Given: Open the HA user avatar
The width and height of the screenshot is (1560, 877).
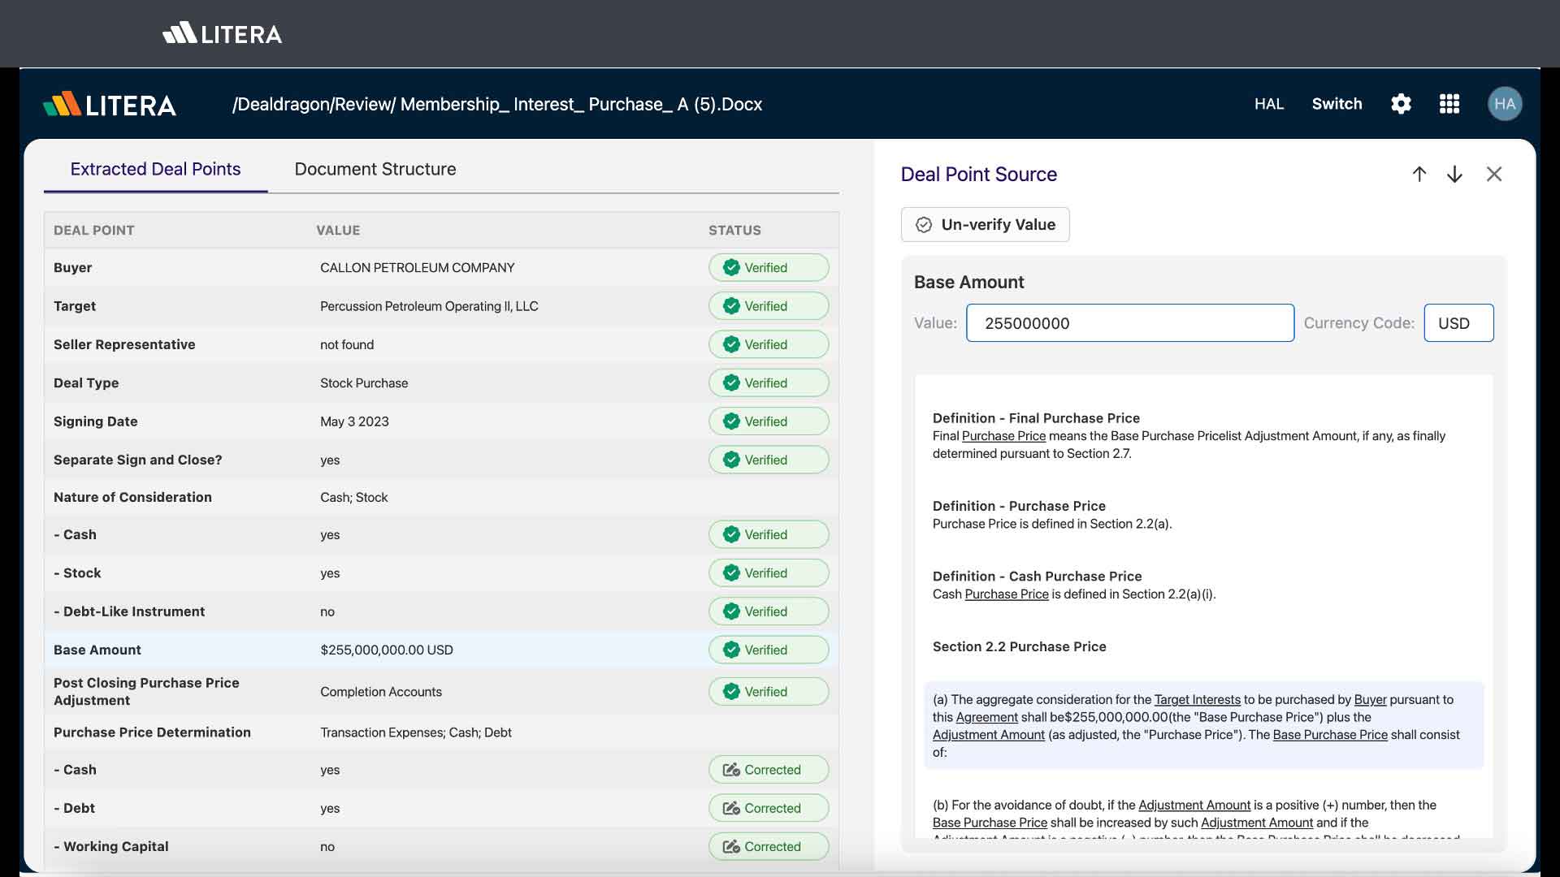Looking at the screenshot, I should pos(1505,104).
